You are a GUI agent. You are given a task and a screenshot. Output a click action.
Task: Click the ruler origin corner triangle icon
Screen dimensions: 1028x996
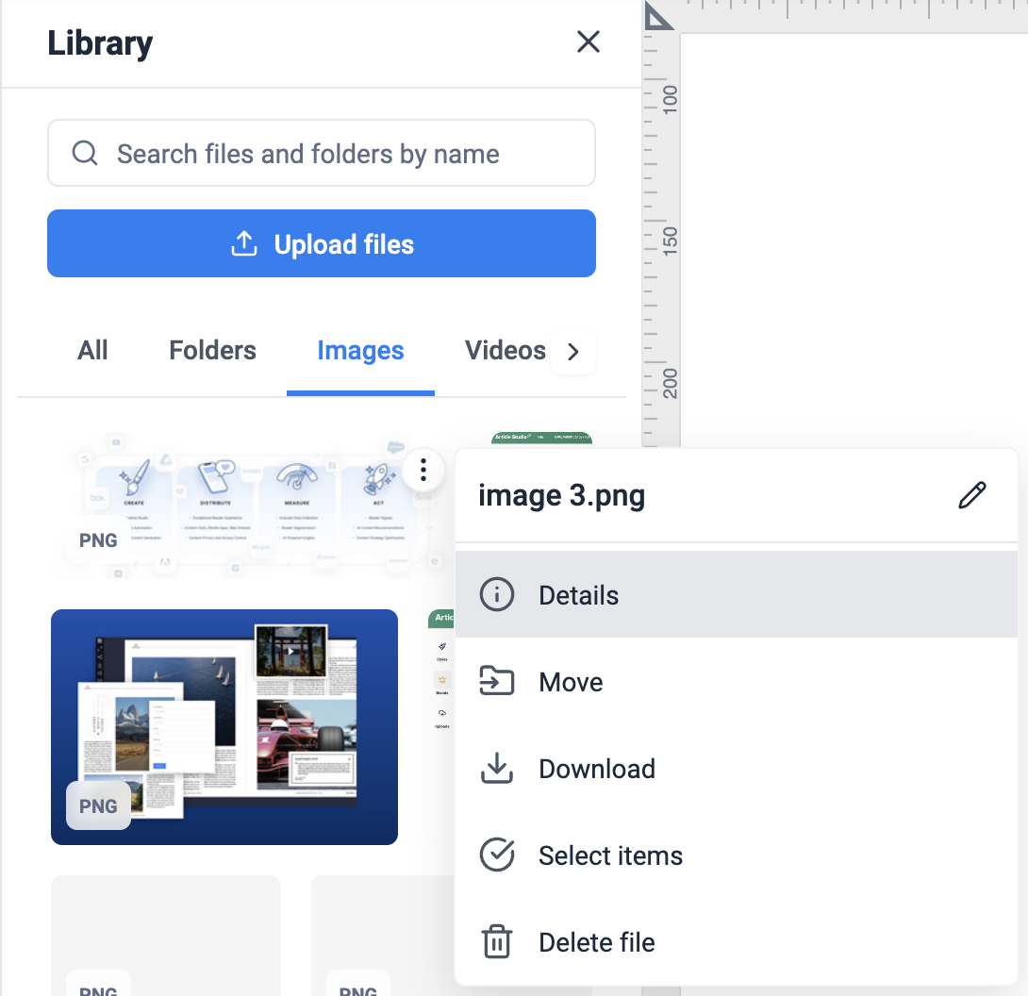[x=660, y=16]
